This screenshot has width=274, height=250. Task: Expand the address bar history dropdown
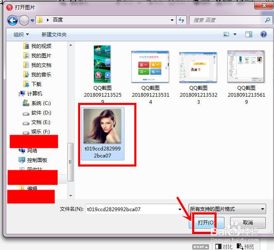coord(172,20)
